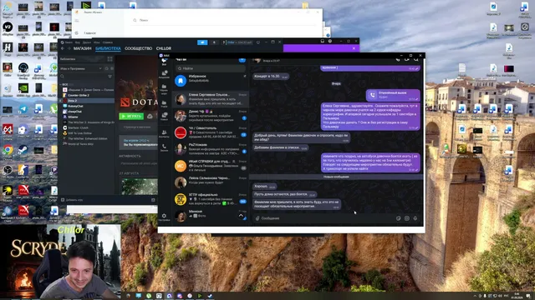Open Calls section in the MAX sidebar
535x300 pixels.
(164, 147)
